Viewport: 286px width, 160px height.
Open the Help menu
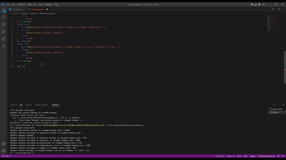pyautogui.click(x=56, y=4)
